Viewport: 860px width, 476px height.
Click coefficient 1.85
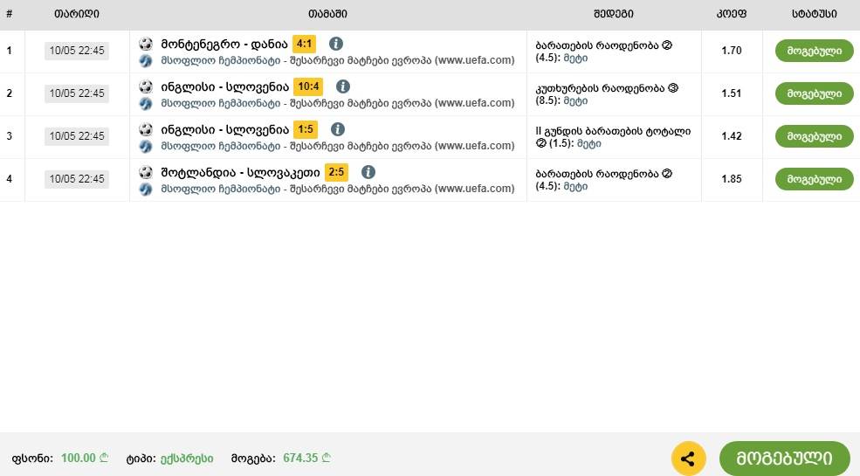click(732, 179)
